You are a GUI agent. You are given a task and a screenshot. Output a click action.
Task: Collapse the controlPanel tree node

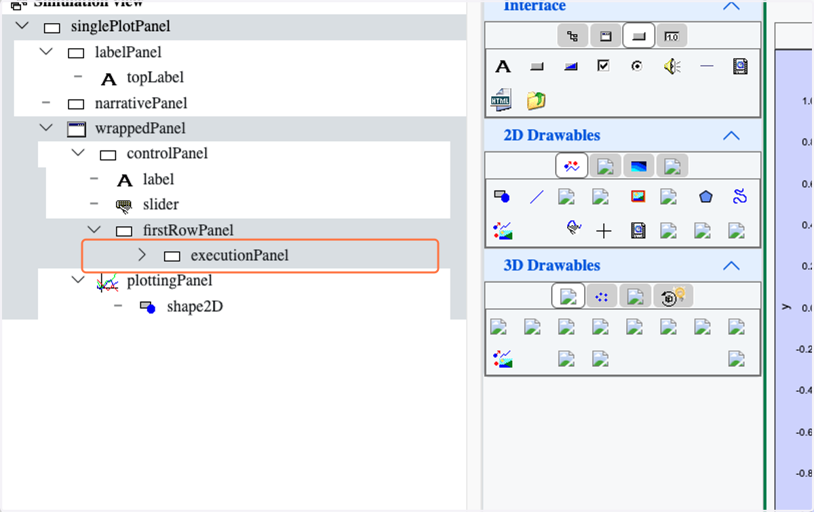click(x=78, y=153)
